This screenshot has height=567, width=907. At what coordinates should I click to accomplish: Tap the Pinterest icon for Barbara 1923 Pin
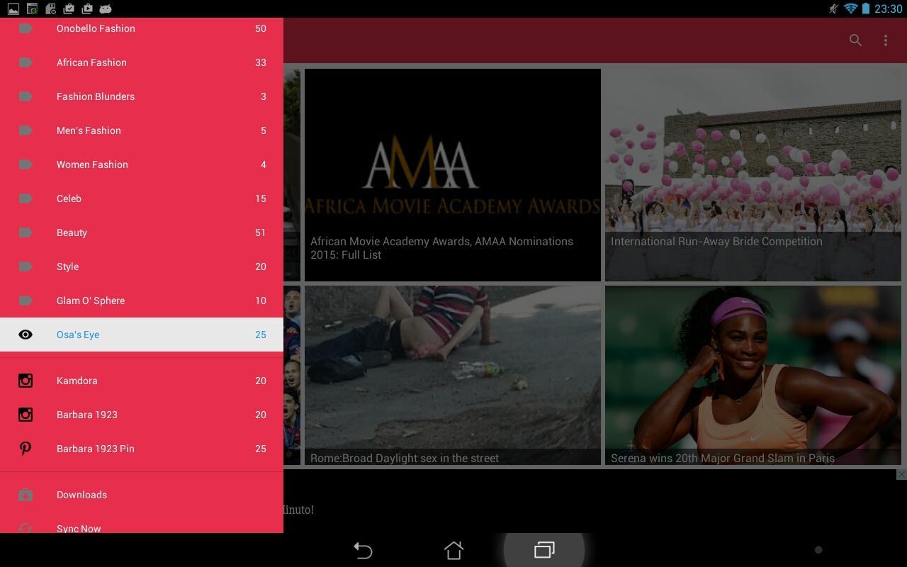pyautogui.click(x=26, y=449)
